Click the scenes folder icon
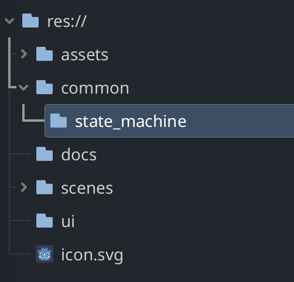Image resolution: width=294 pixels, height=282 pixels. (x=45, y=187)
